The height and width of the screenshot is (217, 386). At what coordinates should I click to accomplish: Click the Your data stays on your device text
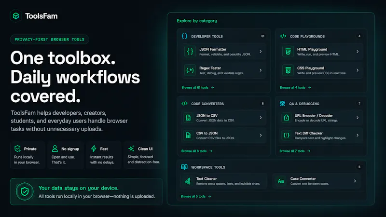79,188
